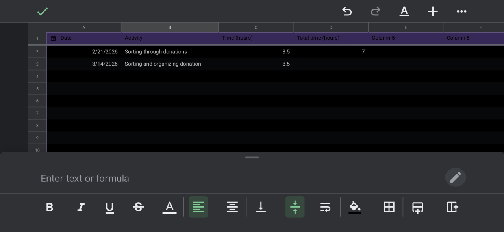Toggle underline formatting
504x232 pixels.
109,207
